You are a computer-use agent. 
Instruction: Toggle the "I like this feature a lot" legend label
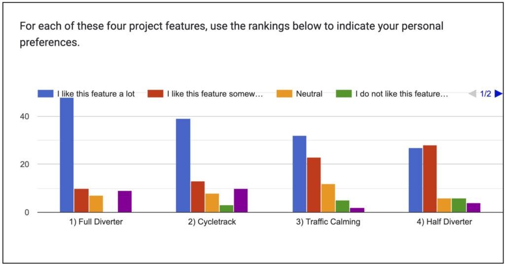[96, 94]
